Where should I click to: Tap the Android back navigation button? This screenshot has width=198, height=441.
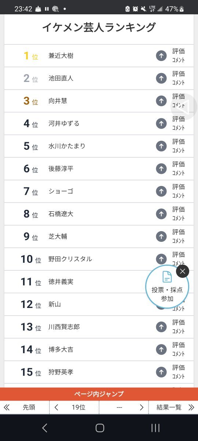pyautogui.click(x=45, y=428)
